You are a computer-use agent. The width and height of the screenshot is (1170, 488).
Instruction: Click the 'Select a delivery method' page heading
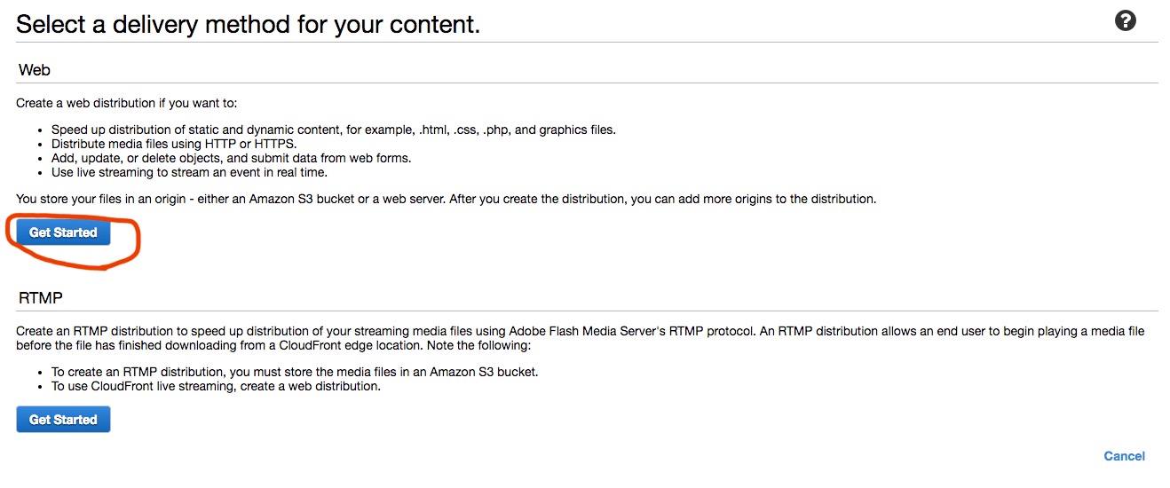click(248, 24)
